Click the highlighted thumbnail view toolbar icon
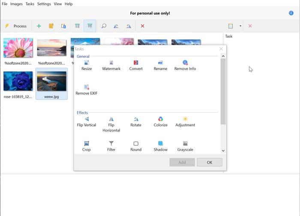This screenshot has width=300, height=216. [90, 26]
